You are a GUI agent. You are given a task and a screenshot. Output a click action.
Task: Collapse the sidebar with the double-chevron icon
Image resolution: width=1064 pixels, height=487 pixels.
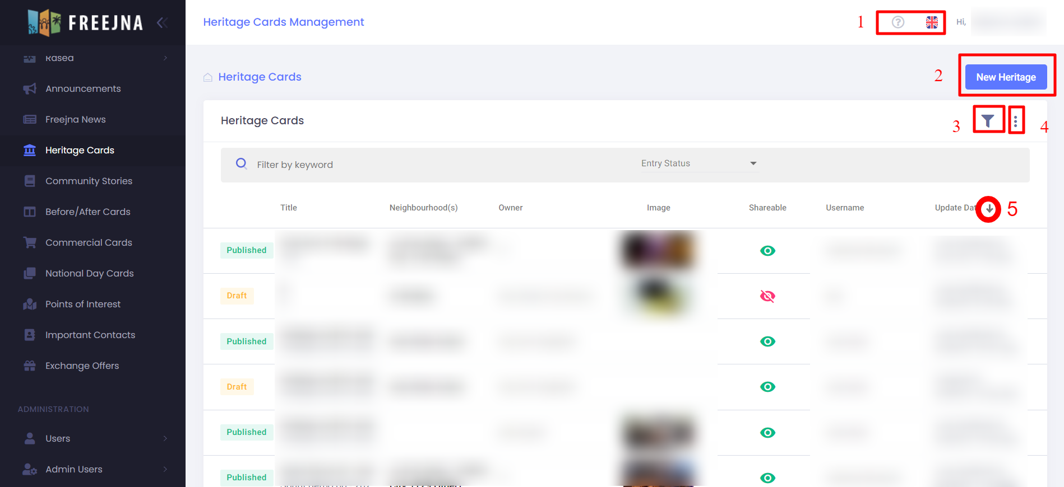[x=162, y=22]
